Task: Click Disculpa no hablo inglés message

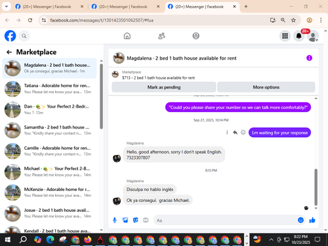Action: point(150,190)
